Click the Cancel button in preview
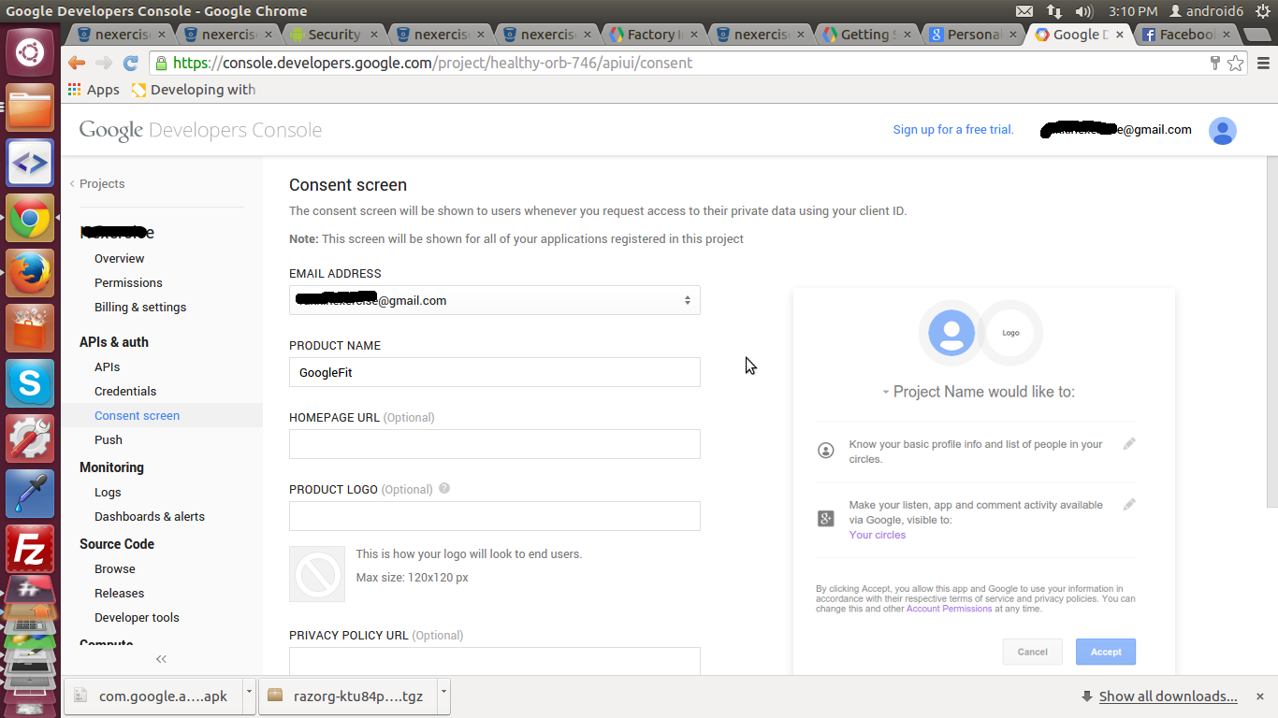Screen dimensions: 1278x718 [x=1033, y=652]
